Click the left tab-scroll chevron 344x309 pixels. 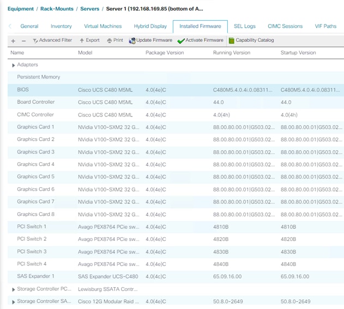click(x=10, y=26)
